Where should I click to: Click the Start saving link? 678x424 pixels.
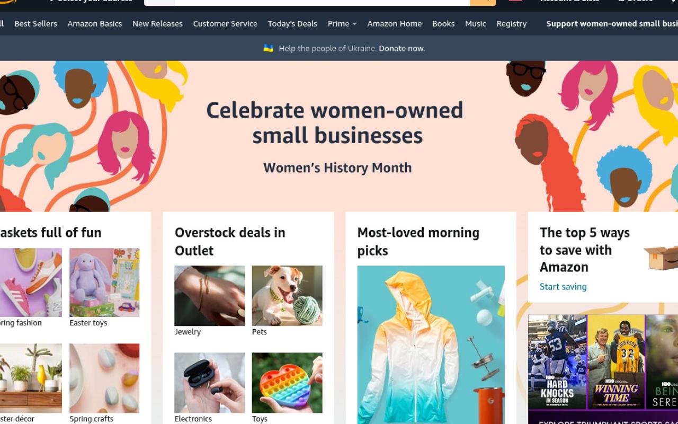(563, 287)
